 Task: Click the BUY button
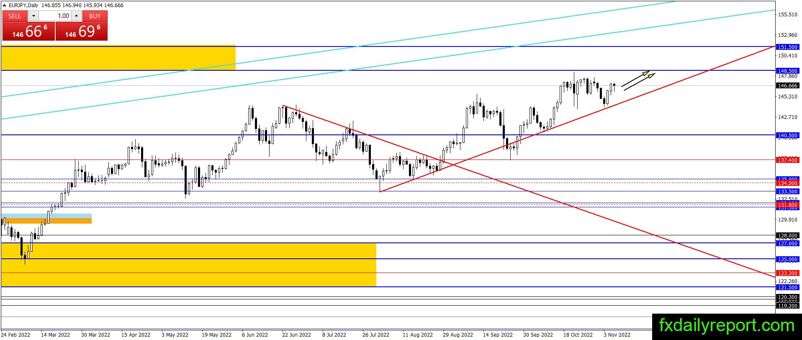[x=95, y=16]
